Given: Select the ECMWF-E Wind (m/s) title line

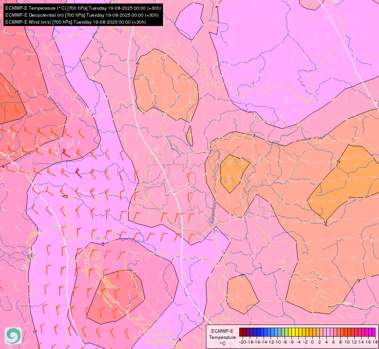Looking at the screenshot, I should pyautogui.click(x=75, y=22).
